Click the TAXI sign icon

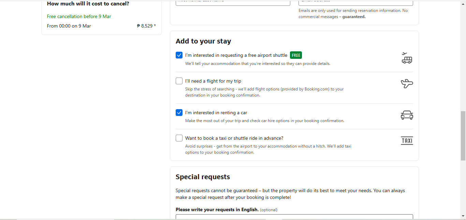click(x=407, y=140)
